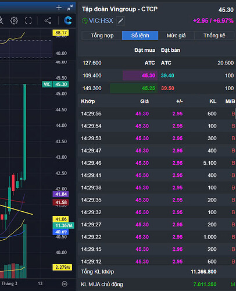
Task: Select trade row at 14:29:53
Action: point(157,139)
